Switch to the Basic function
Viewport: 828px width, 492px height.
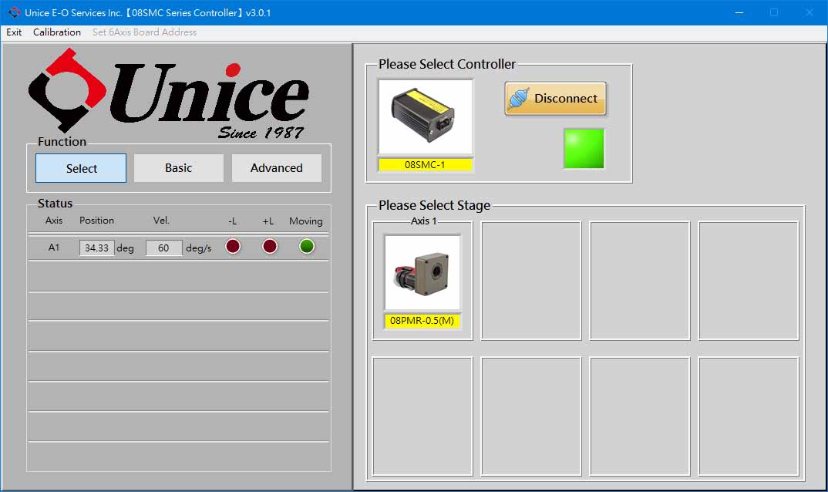tap(179, 168)
